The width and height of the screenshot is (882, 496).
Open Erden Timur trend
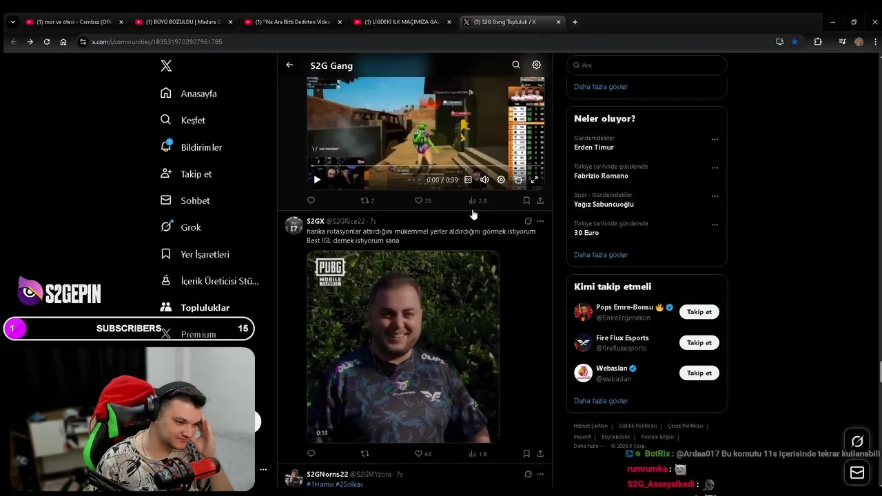tap(594, 147)
